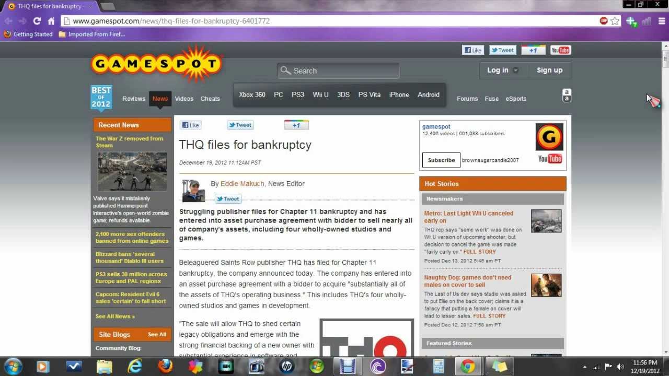
Task: Click article's Google +1 button
Action: tap(296, 125)
